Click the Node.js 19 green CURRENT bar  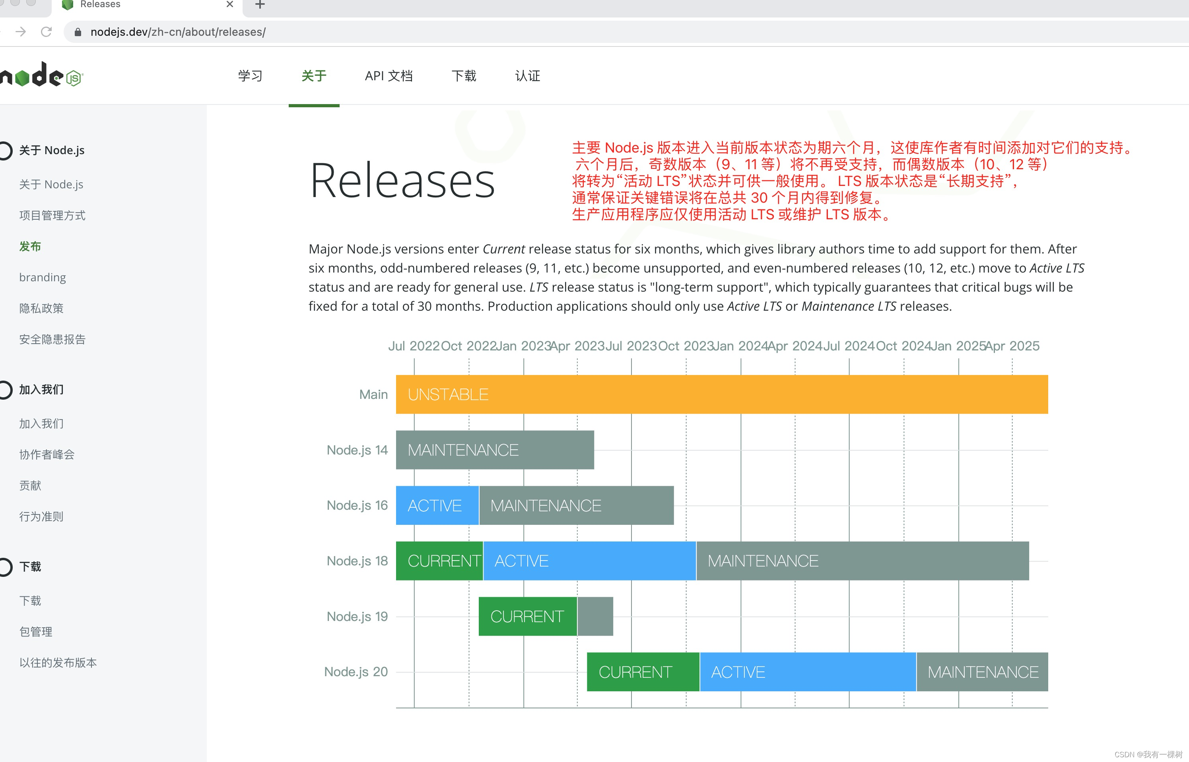coord(527,617)
